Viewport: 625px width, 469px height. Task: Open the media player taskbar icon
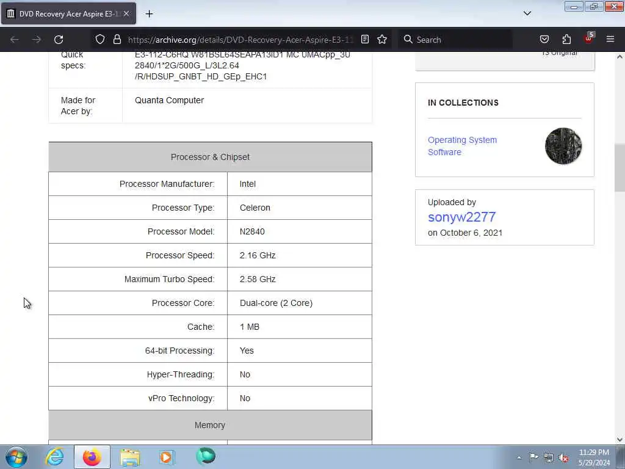167,457
